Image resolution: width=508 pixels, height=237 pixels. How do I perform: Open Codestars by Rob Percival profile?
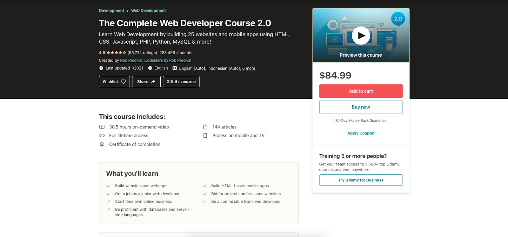click(x=168, y=60)
